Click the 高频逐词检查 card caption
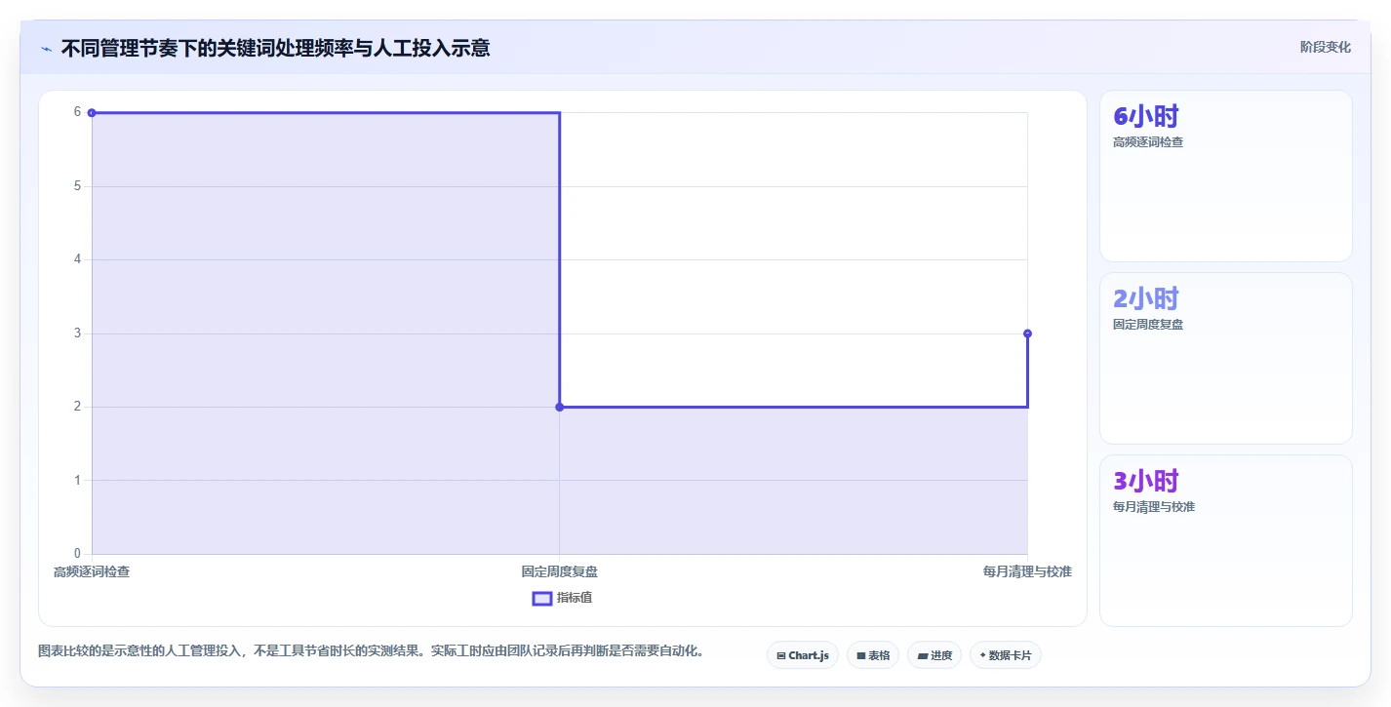The height and width of the screenshot is (707, 1391). [x=1148, y=142]
